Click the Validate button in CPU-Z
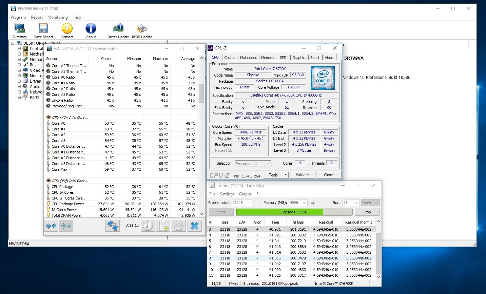 [302, 175]
